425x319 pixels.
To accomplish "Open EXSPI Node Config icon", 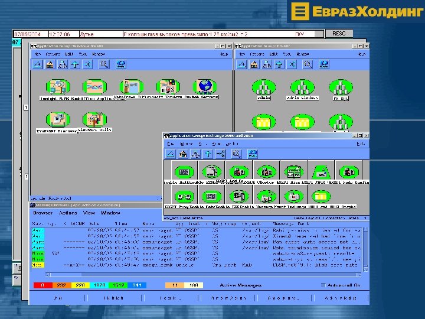I will (x=349, y=172).
